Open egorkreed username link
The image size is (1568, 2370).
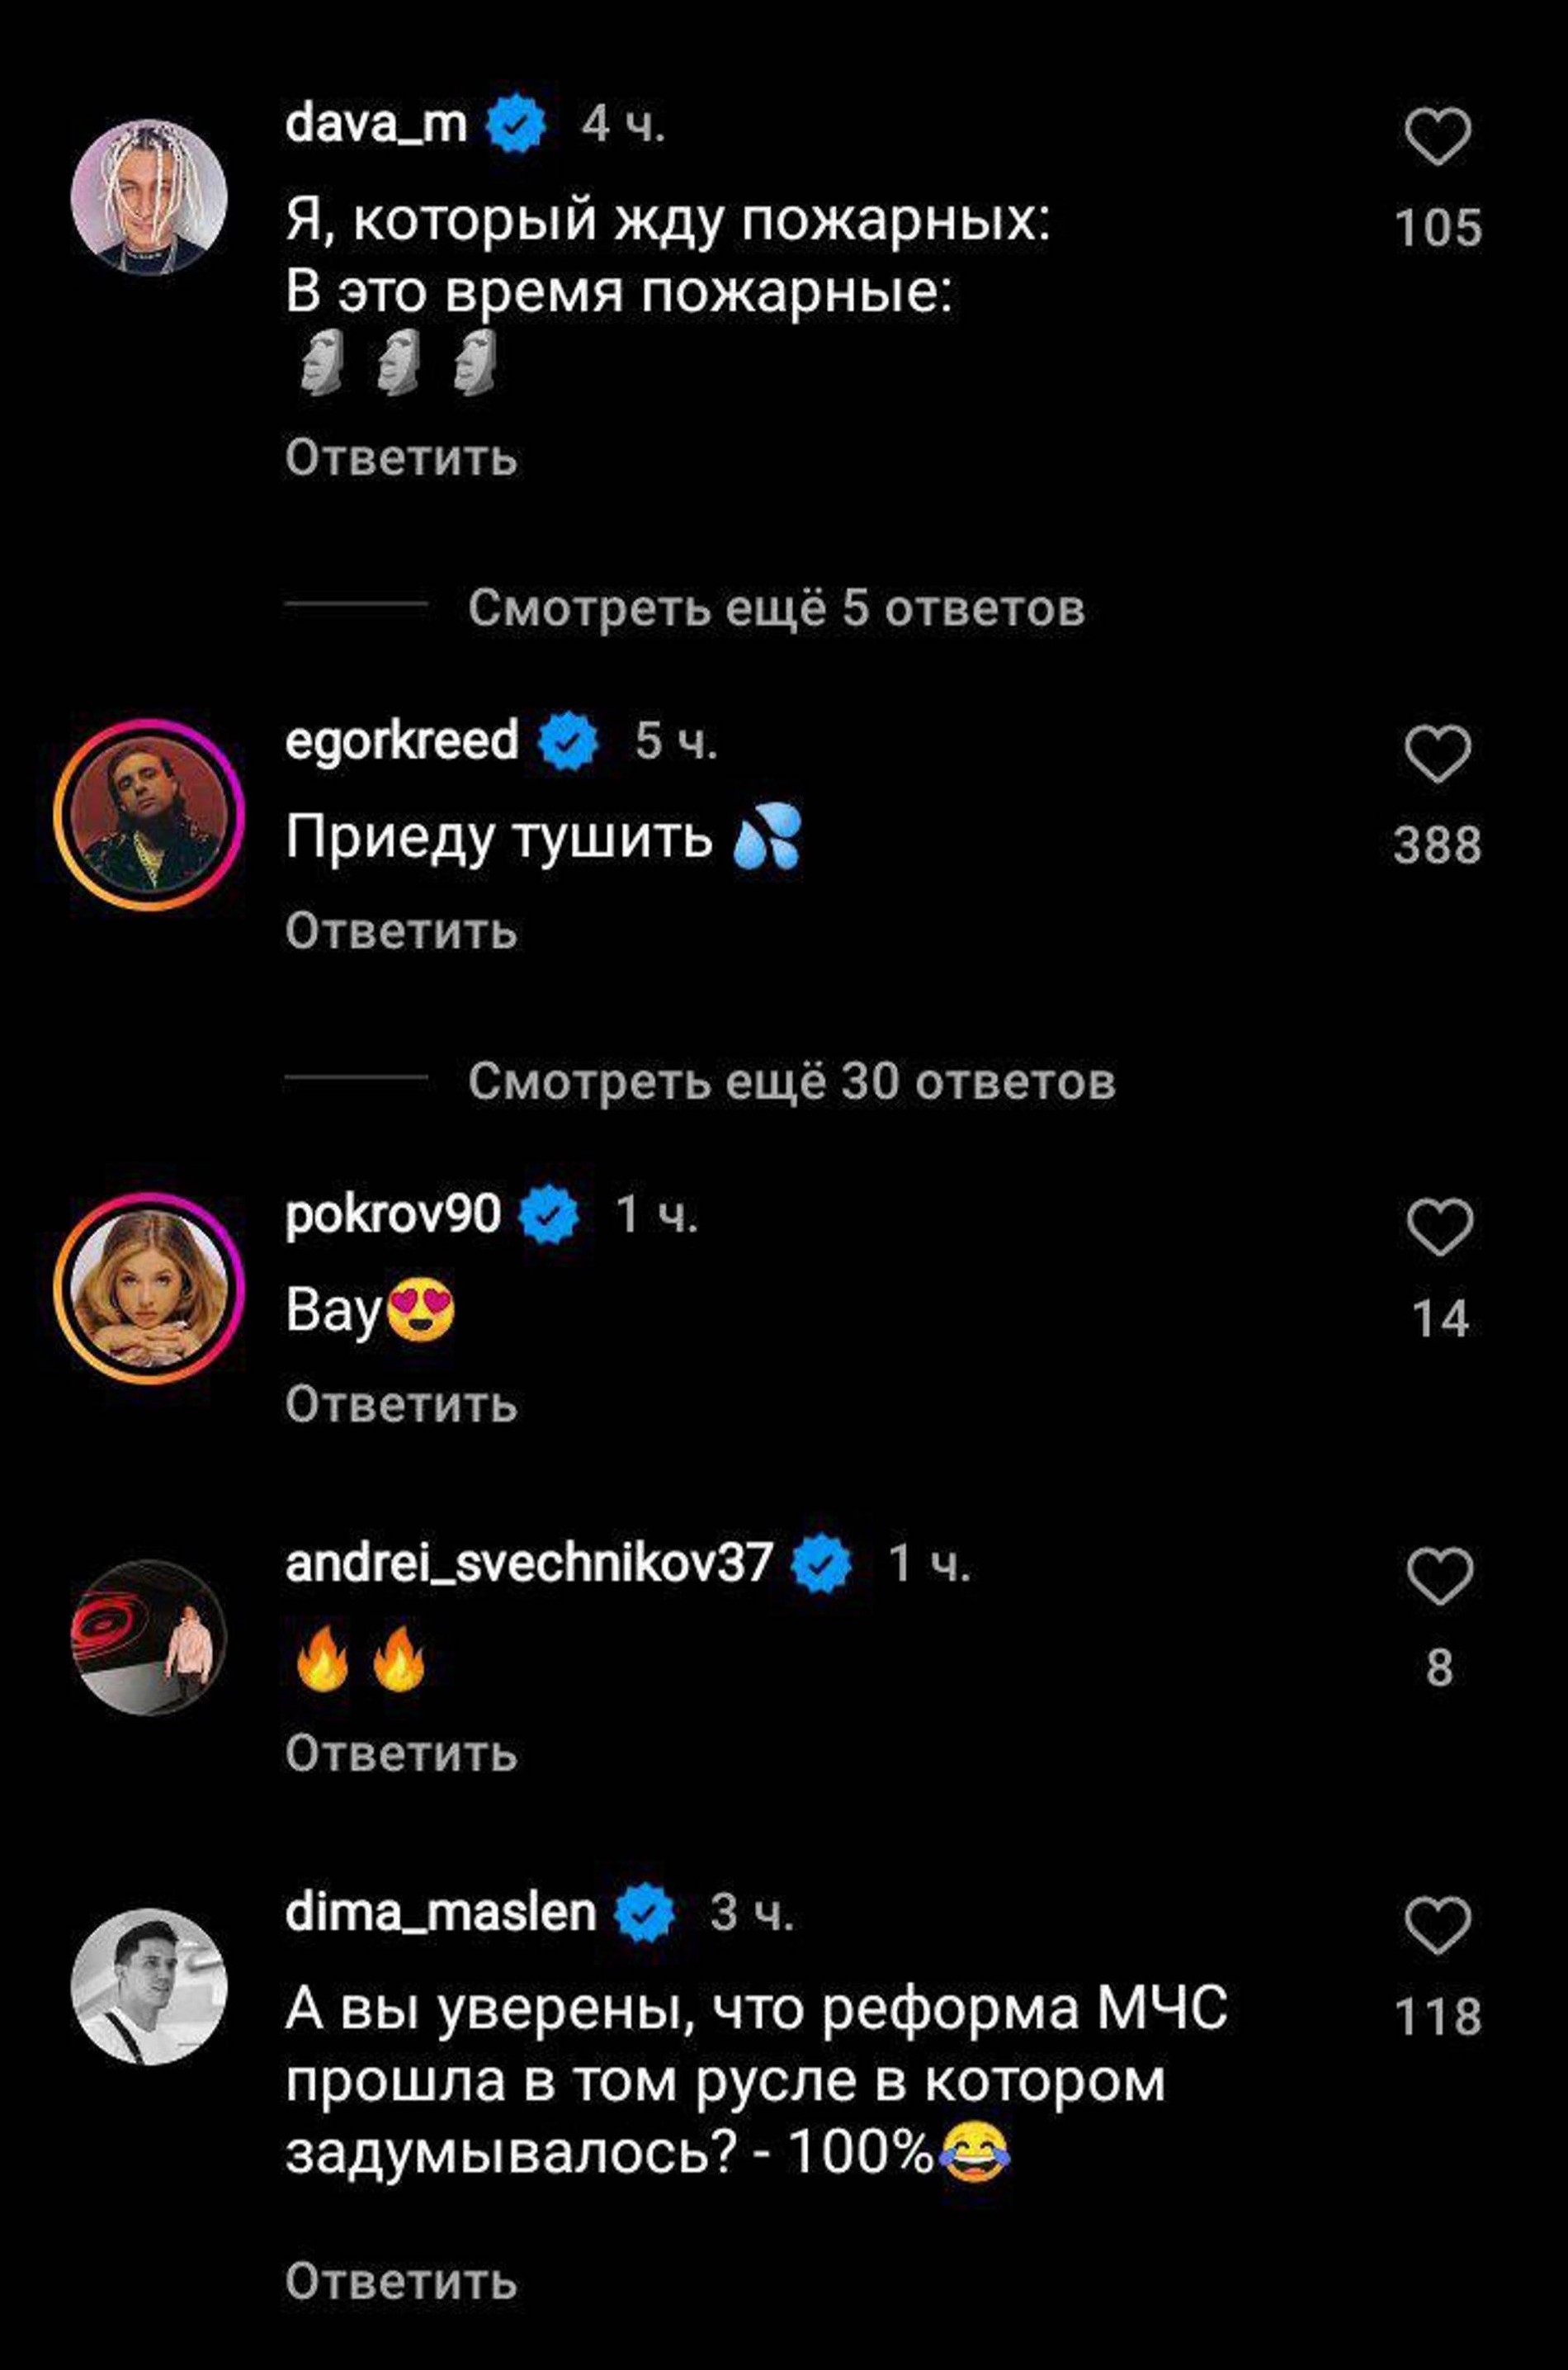[x=402, y=740]
